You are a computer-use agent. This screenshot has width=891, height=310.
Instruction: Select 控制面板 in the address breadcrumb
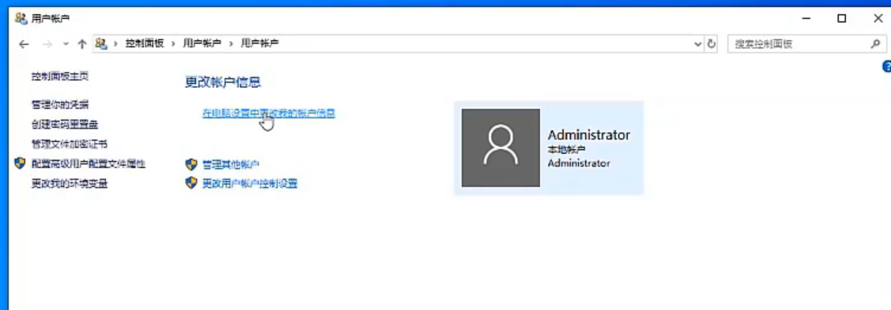[x=145, y=43]
